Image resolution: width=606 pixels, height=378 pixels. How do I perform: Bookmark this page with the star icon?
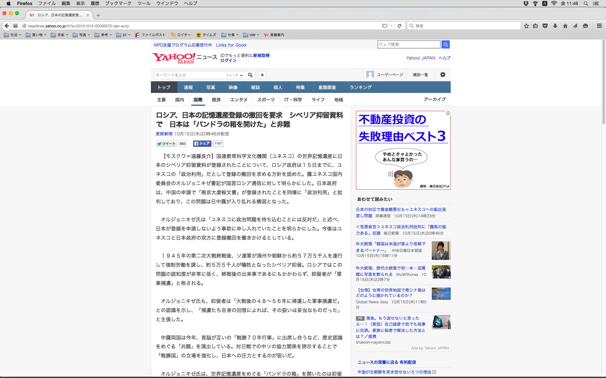526,26
